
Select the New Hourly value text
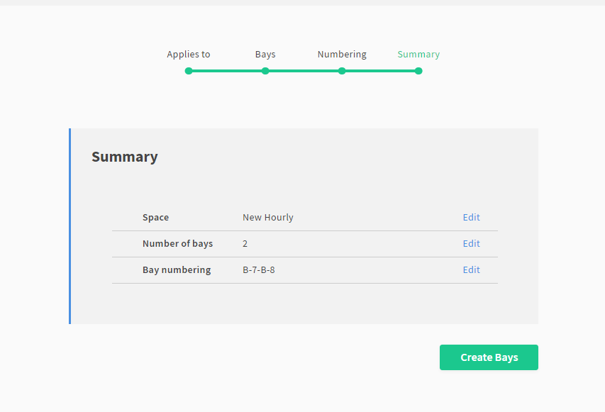(x=267, y=218)
